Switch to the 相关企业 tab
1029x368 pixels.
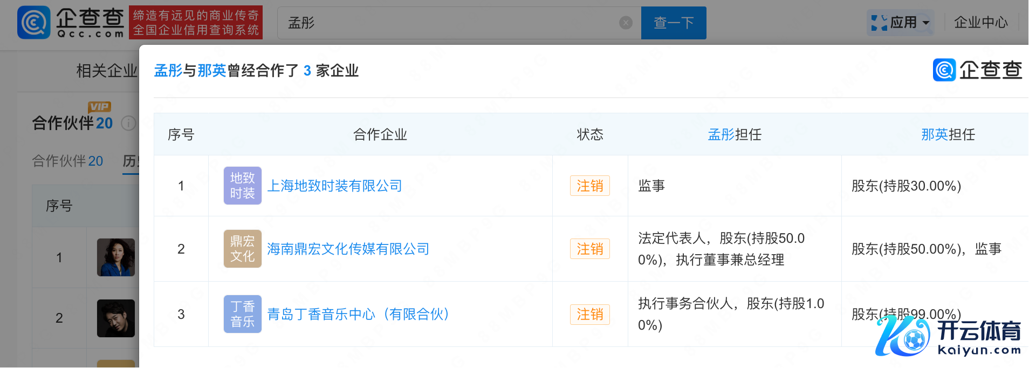click(107, 71)
